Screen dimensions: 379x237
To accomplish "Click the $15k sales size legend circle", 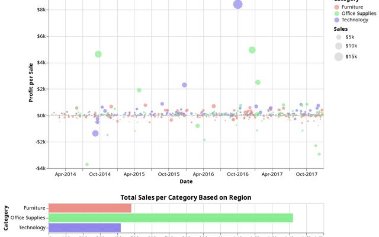I will pyautogui.click(x=338, y=56).
